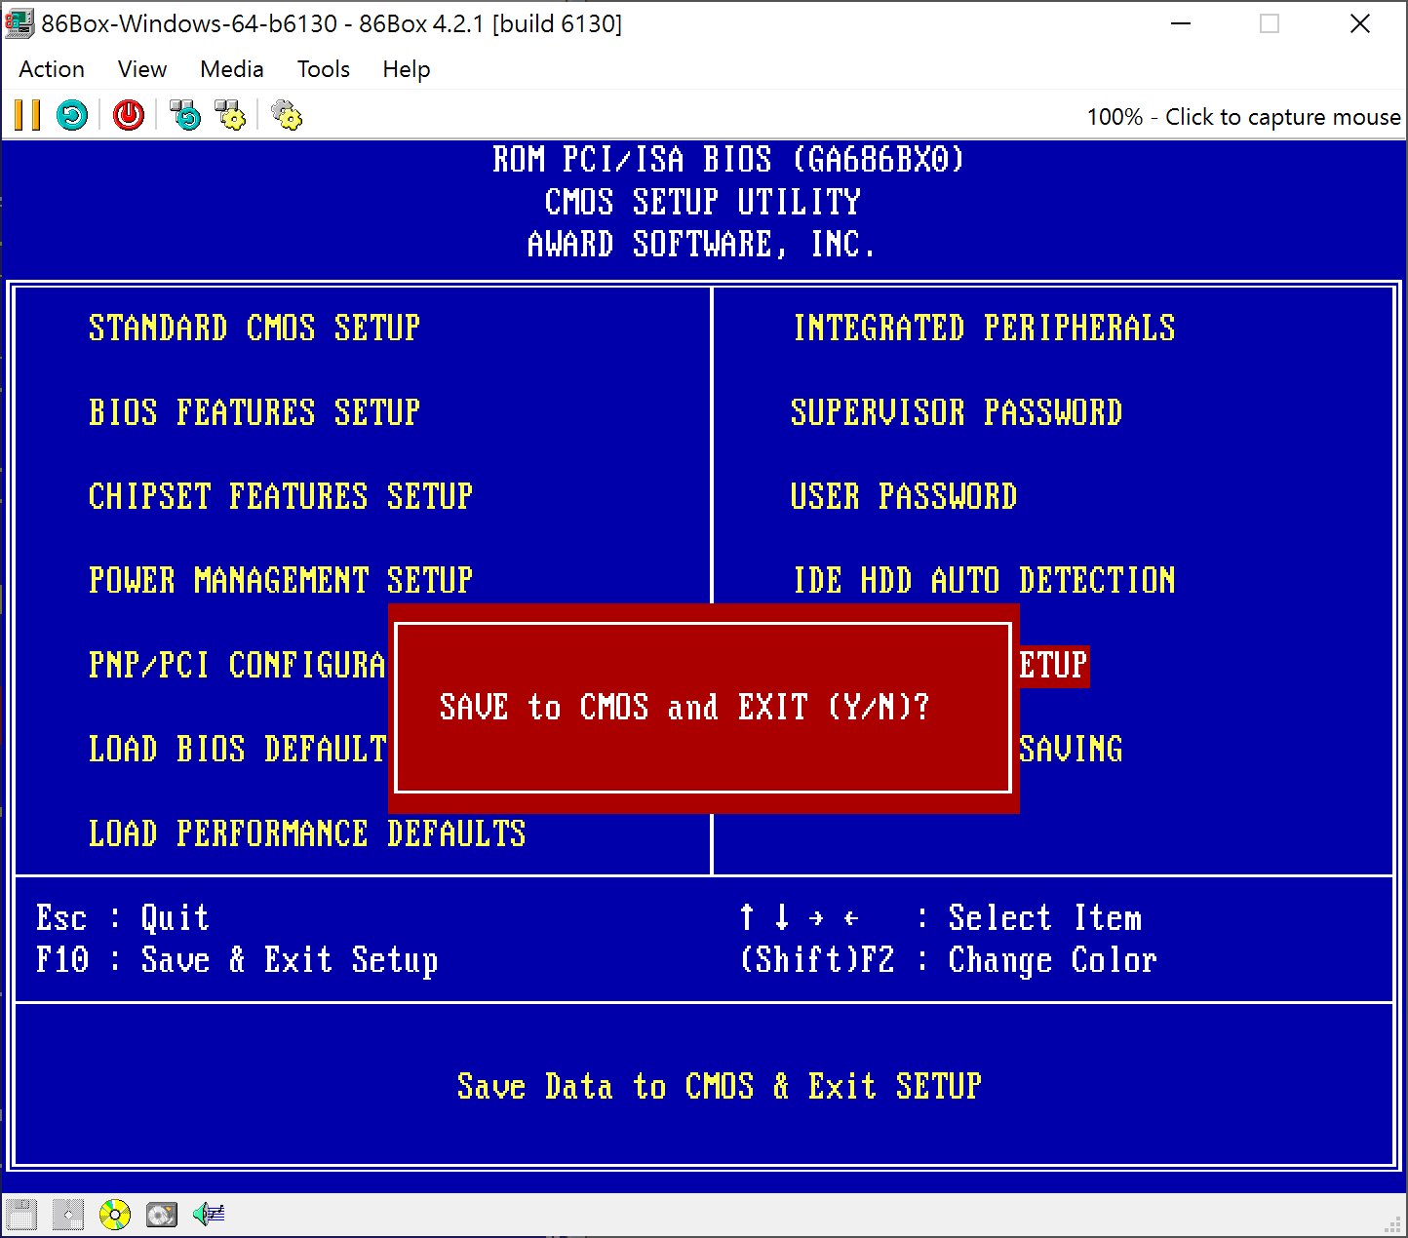Viewport: 1408px width, 1238px height.
Task: Open the Tools menu
Action: (324, 69)
